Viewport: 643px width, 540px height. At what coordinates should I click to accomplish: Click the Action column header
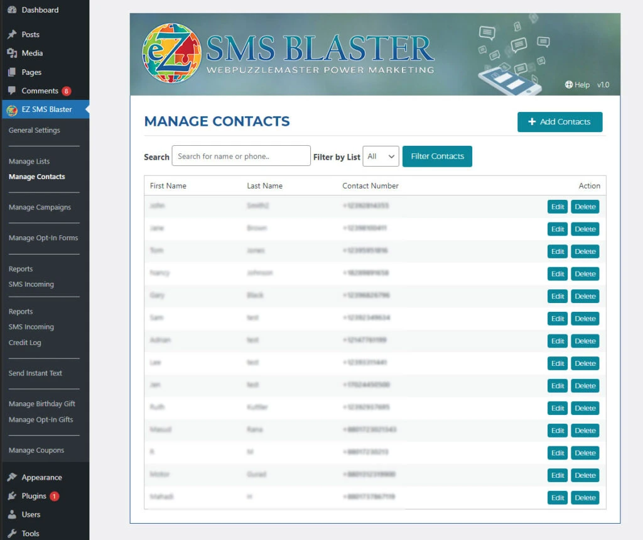click(x=589, y=185)
